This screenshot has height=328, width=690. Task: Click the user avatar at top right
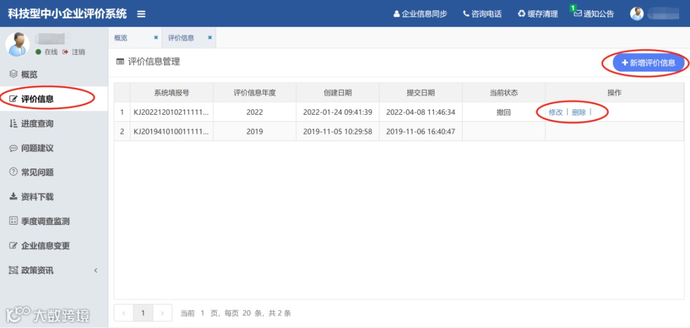click(x=637, y=13)
